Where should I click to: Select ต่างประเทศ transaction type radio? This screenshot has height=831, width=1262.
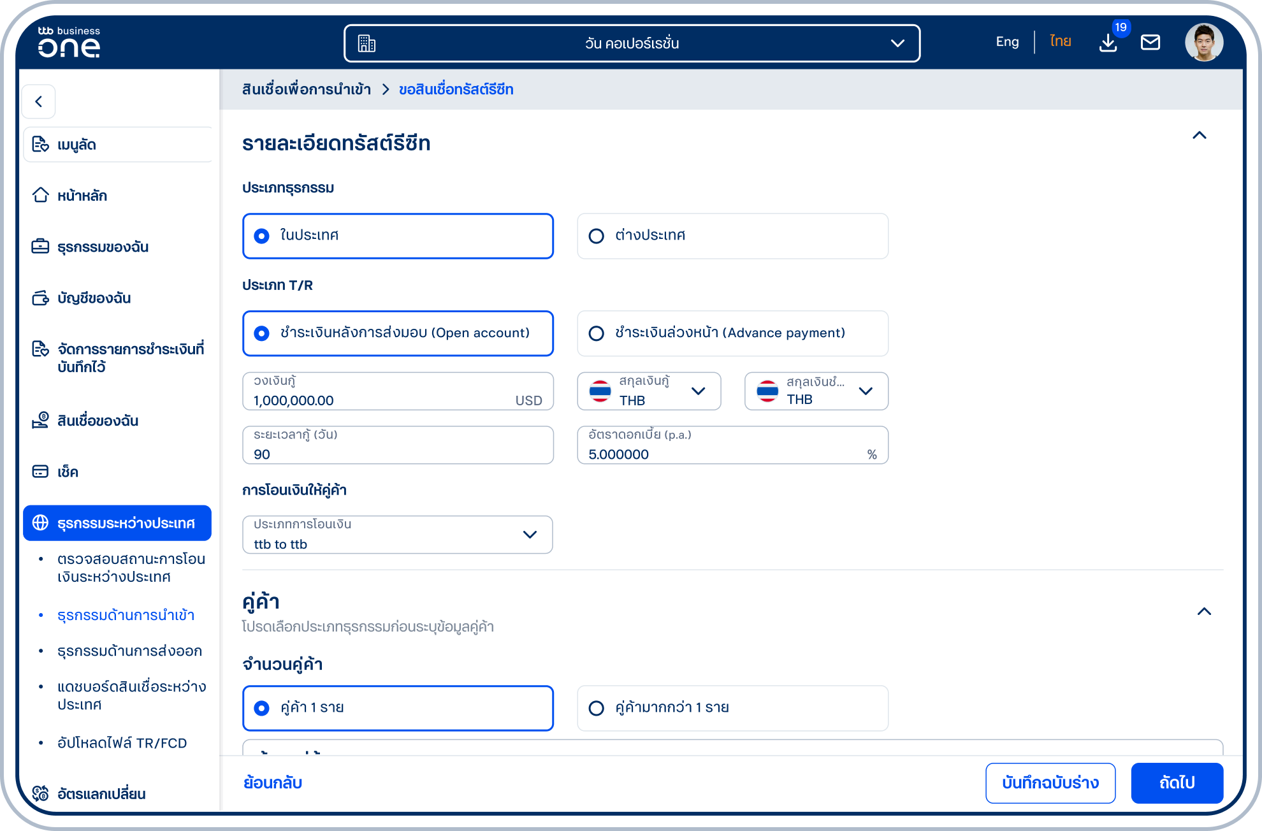[x=732, y=236]
